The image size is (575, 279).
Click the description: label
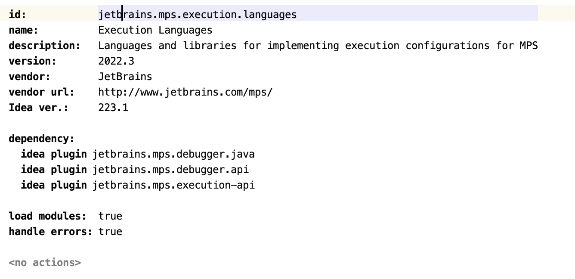44,46
